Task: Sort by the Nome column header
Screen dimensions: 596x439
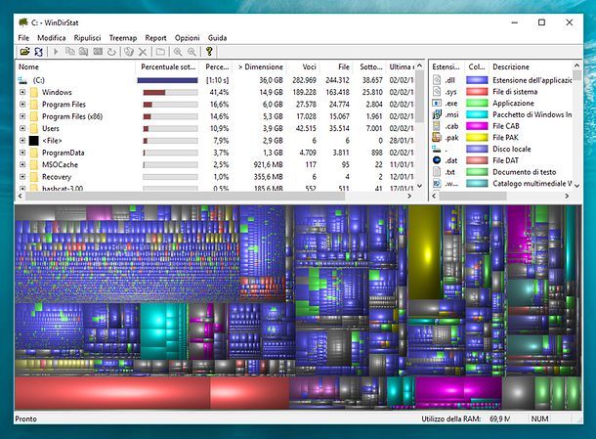Action: pyautogui.click(x=75, y=66)
